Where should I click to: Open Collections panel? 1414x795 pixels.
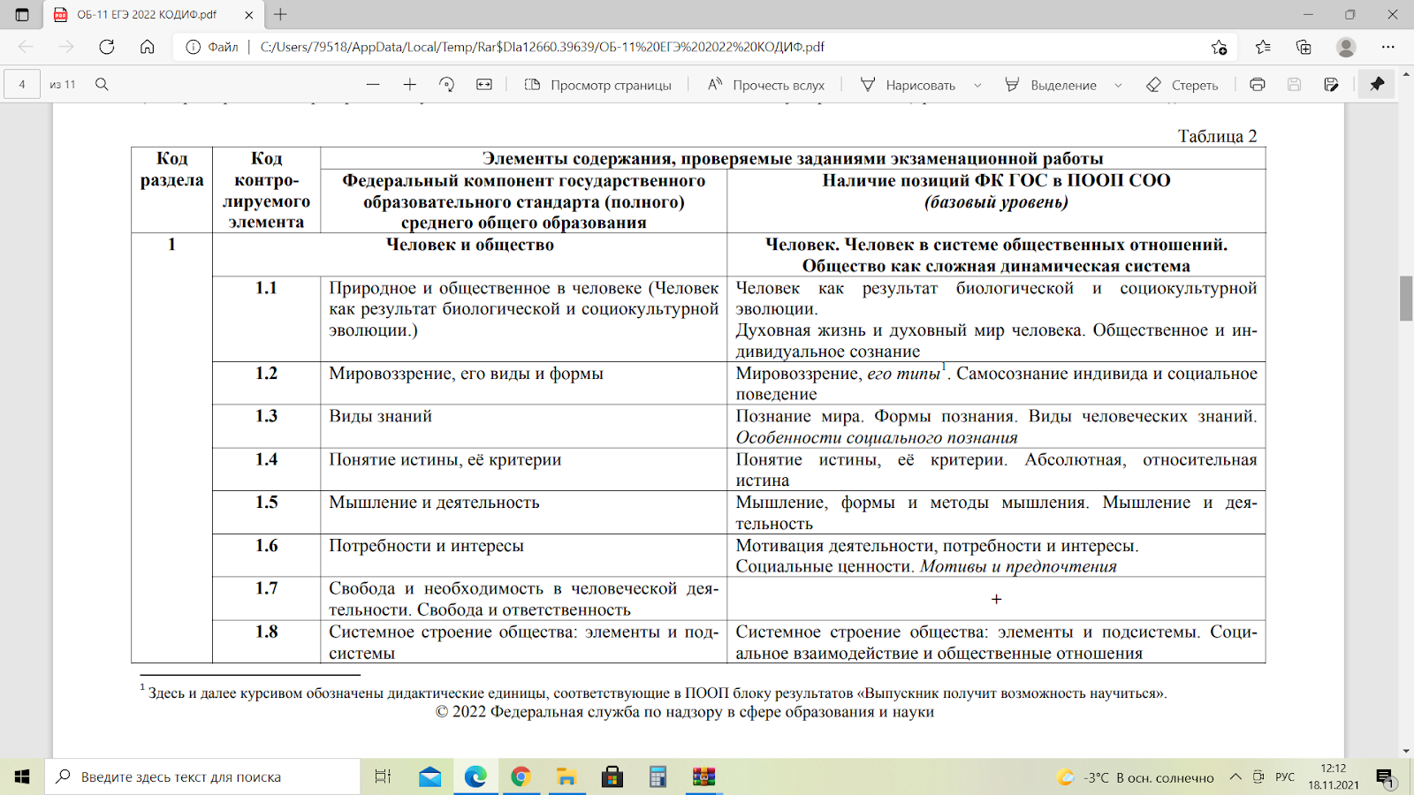[x=1304, y=47]
